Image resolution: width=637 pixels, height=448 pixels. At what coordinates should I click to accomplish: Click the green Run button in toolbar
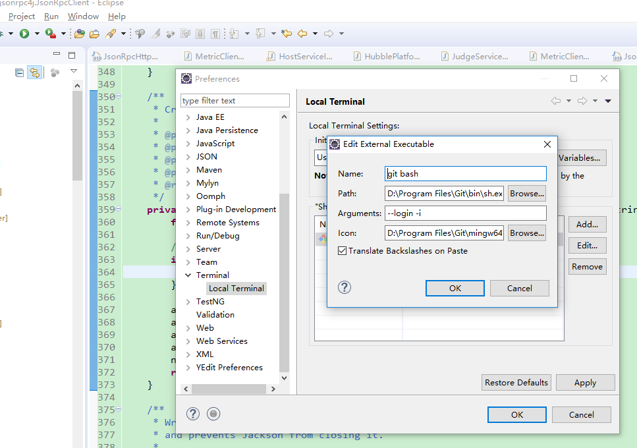pyautogui.click(x=24, y=34)
